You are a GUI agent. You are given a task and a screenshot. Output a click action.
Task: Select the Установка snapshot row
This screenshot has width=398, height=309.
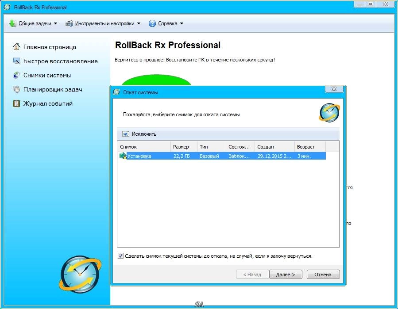(x=222, y=156)
